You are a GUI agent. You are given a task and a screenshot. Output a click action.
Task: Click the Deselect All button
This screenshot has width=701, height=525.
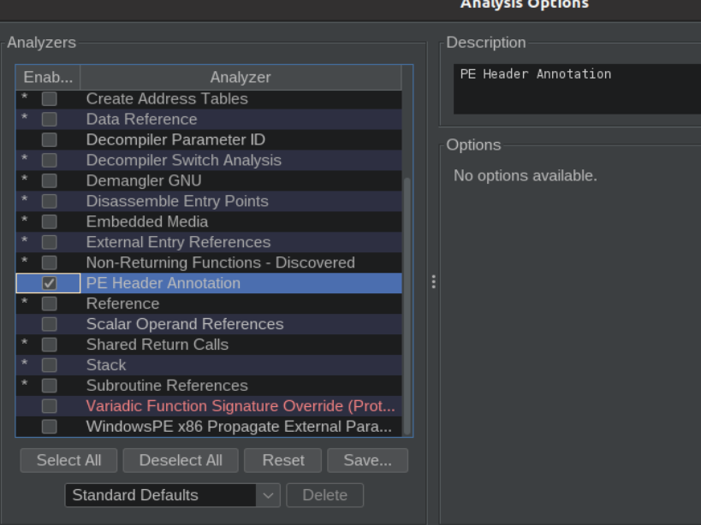(x=181, y=460)
